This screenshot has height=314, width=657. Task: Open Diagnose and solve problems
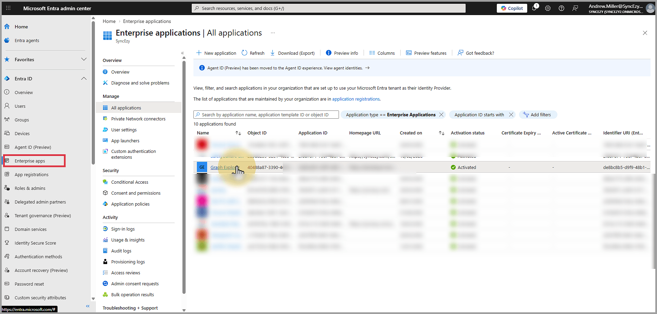140,83
